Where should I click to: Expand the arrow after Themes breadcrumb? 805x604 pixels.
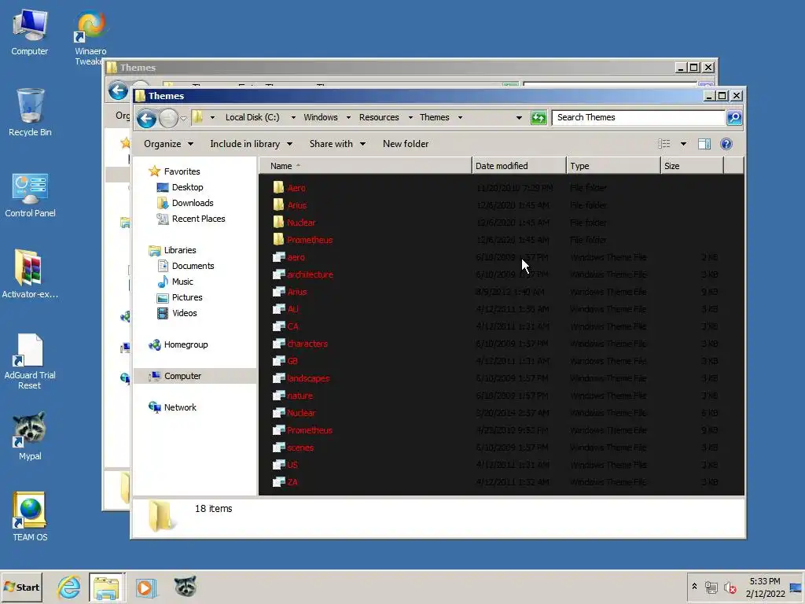click(460, 118)
